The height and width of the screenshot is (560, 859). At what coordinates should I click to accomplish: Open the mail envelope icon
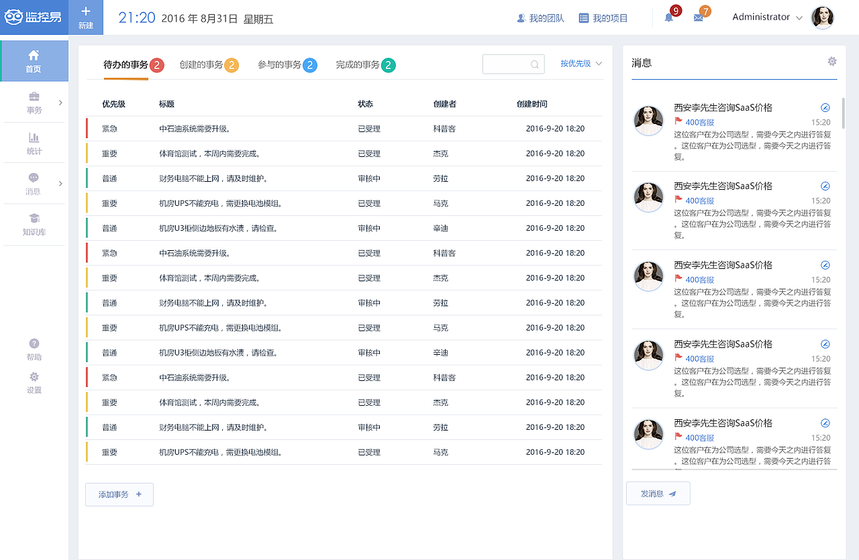coord(698,18)
